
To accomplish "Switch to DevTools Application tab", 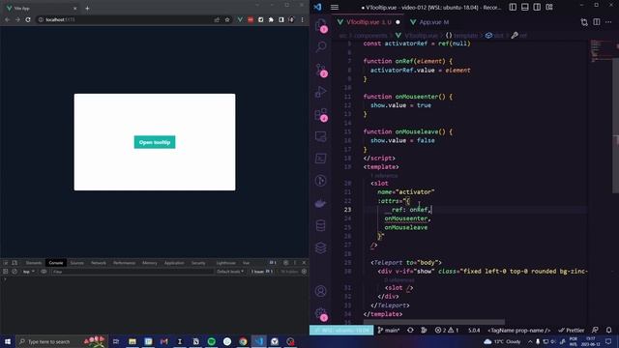I will click(174, 263).
